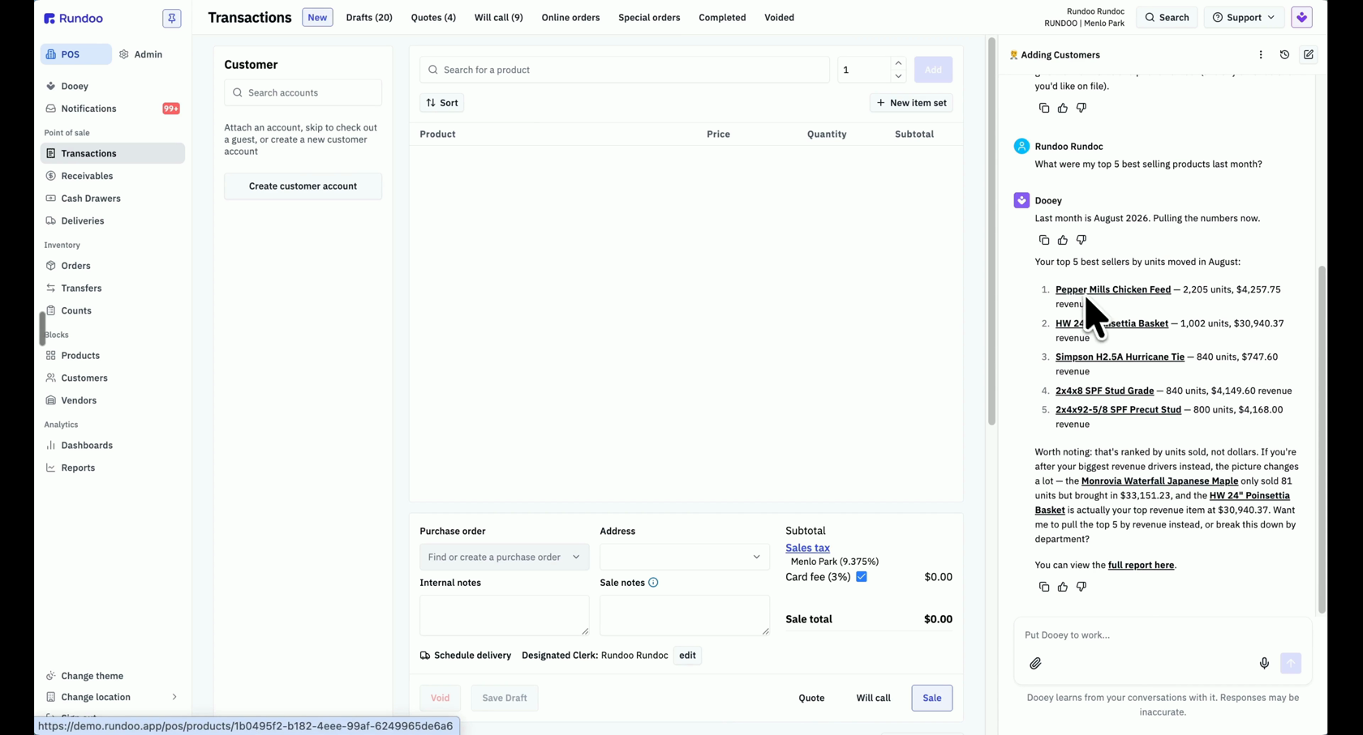Focus the Search accounts field

[303, 92]
